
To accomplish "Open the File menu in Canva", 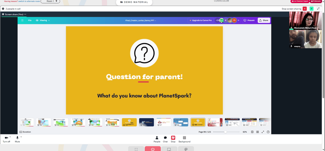I will [x=30, y=20].
